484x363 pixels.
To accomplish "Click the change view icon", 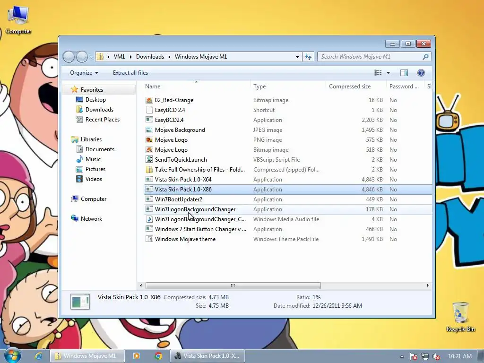I will 378,73.
